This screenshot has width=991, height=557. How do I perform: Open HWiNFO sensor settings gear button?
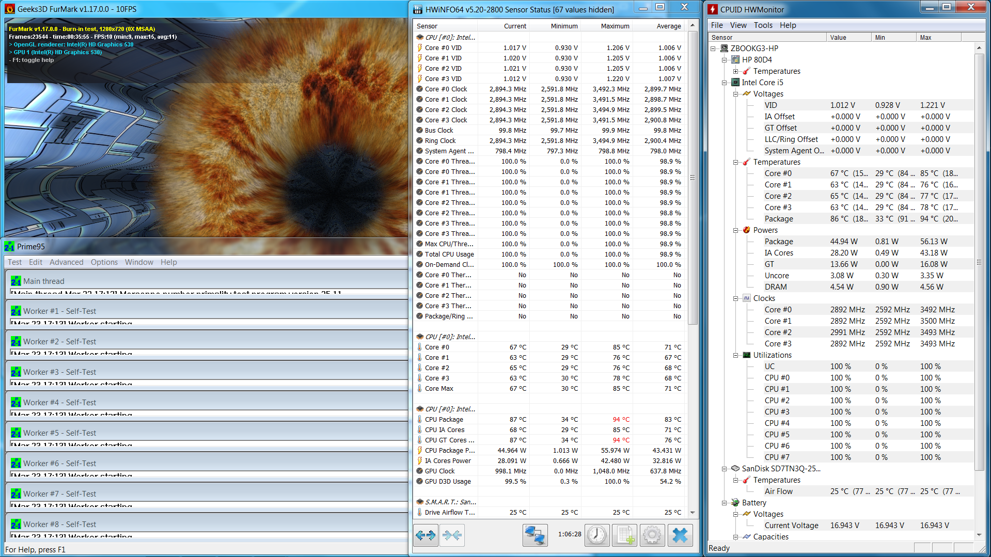pos(652,535)
